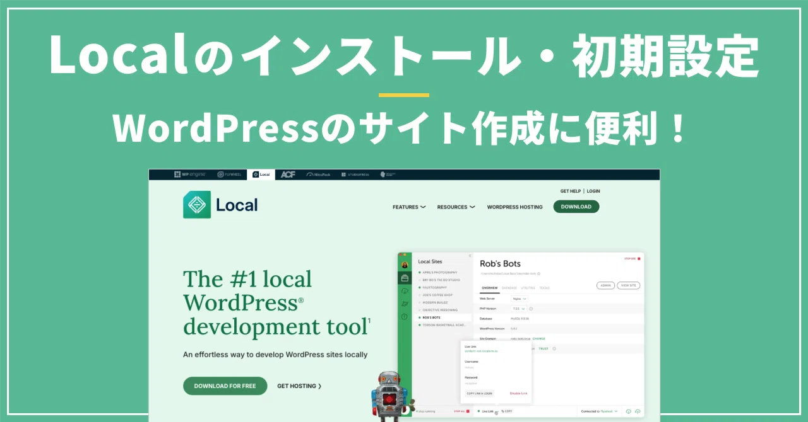Viewport: 808px width, 422px height.
Task: Expand the Resources menu
Action: pyautogui.click(x=456, y=207)
